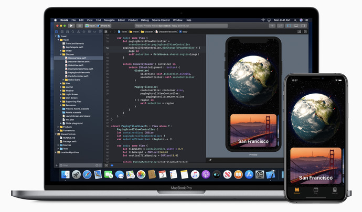Expand the Frameworks folder
The image size is (362, 212).
pos(58,131)
